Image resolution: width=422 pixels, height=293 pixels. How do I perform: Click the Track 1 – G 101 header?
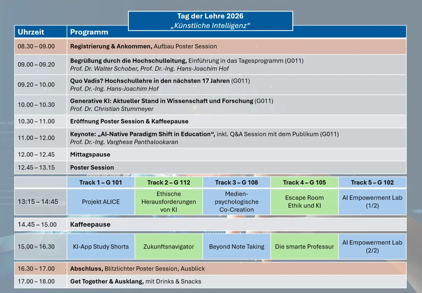point(101,182)
